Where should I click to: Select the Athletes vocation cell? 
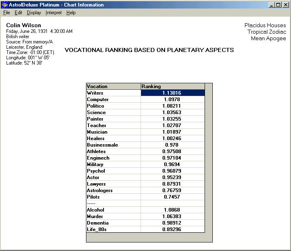point(114,151)
